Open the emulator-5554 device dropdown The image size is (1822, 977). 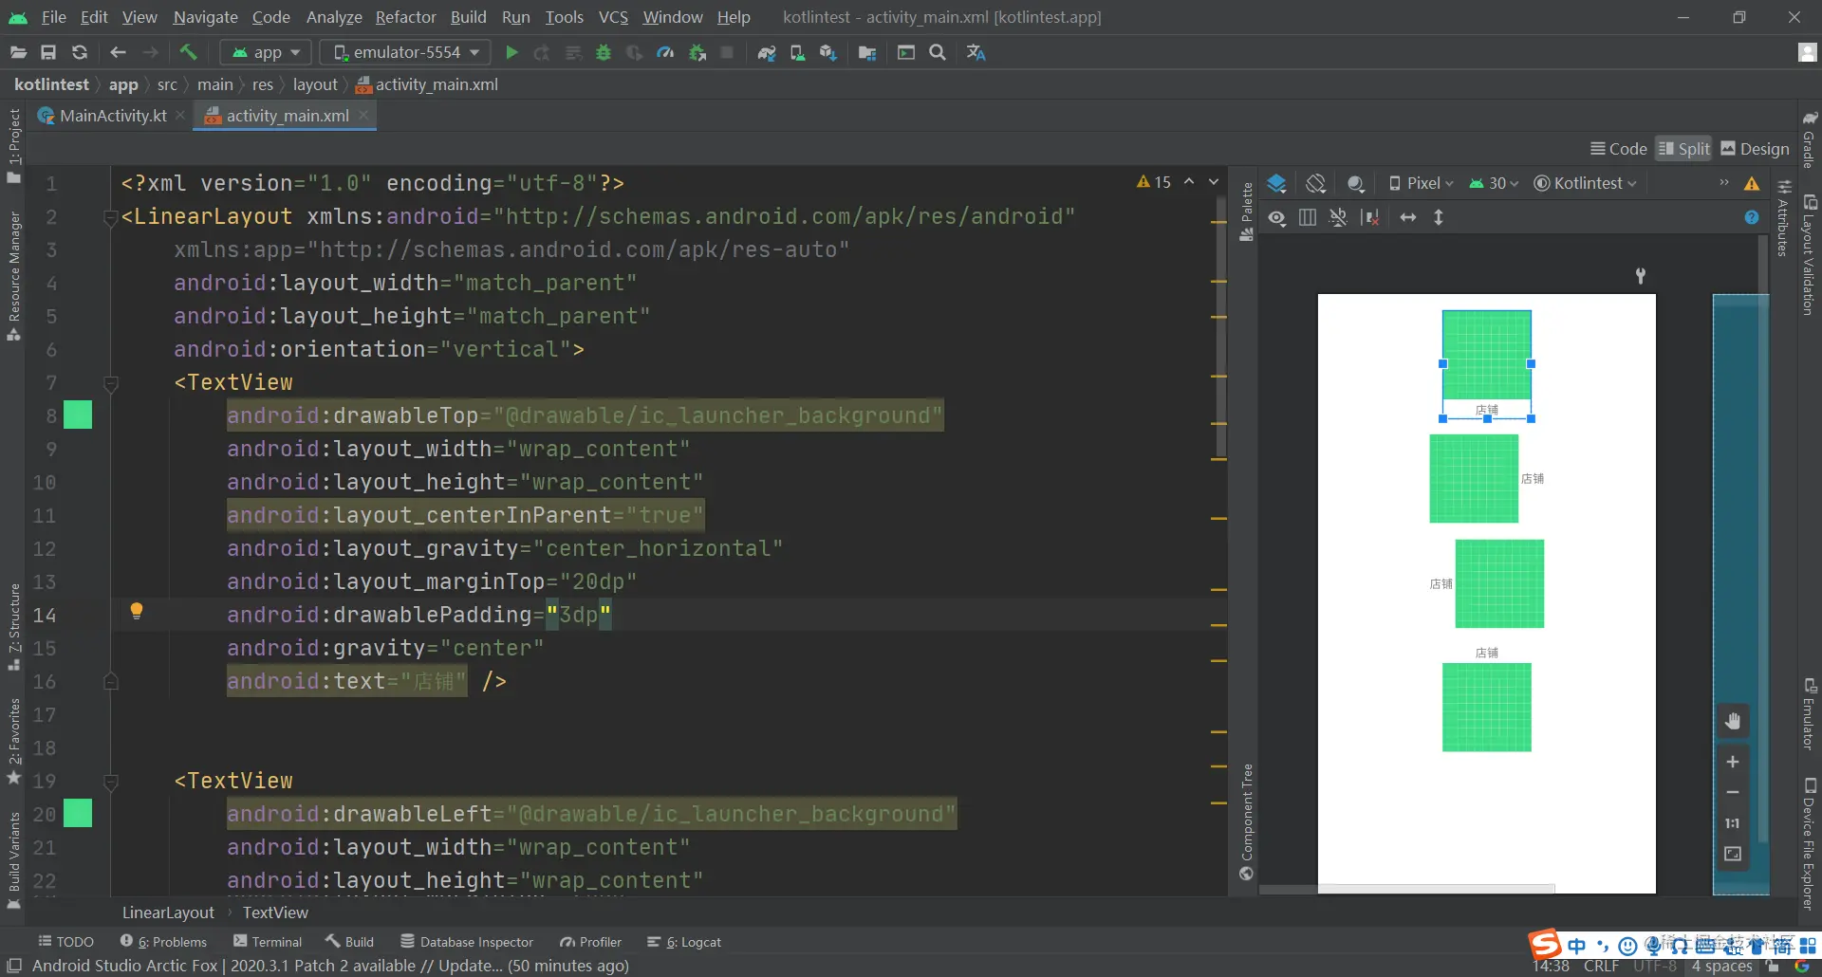pyautogui.click(x=405, y=52)
